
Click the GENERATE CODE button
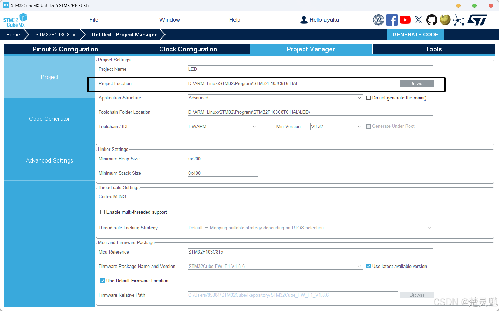point(415,35)
